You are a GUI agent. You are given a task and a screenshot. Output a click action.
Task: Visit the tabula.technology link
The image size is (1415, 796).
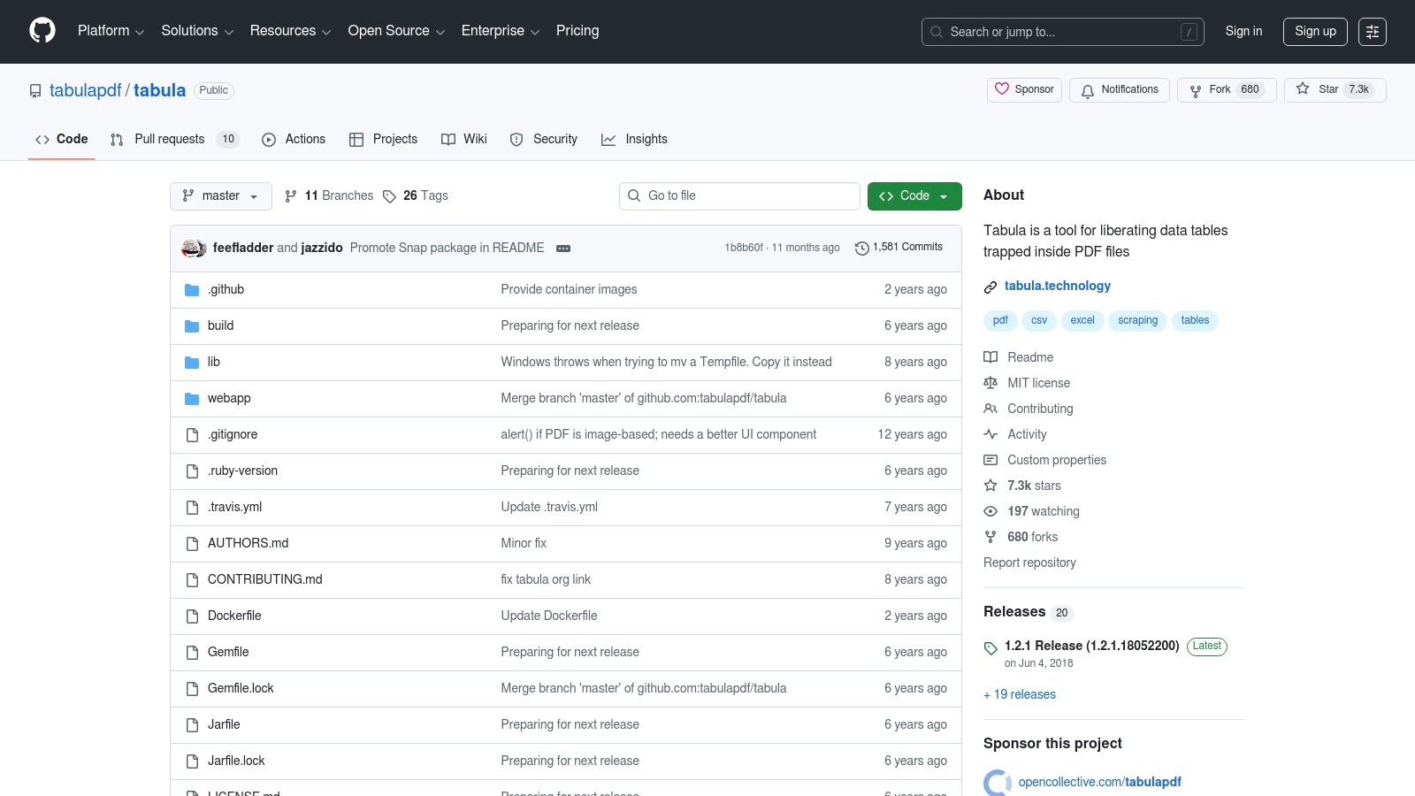click(1058, 286)
